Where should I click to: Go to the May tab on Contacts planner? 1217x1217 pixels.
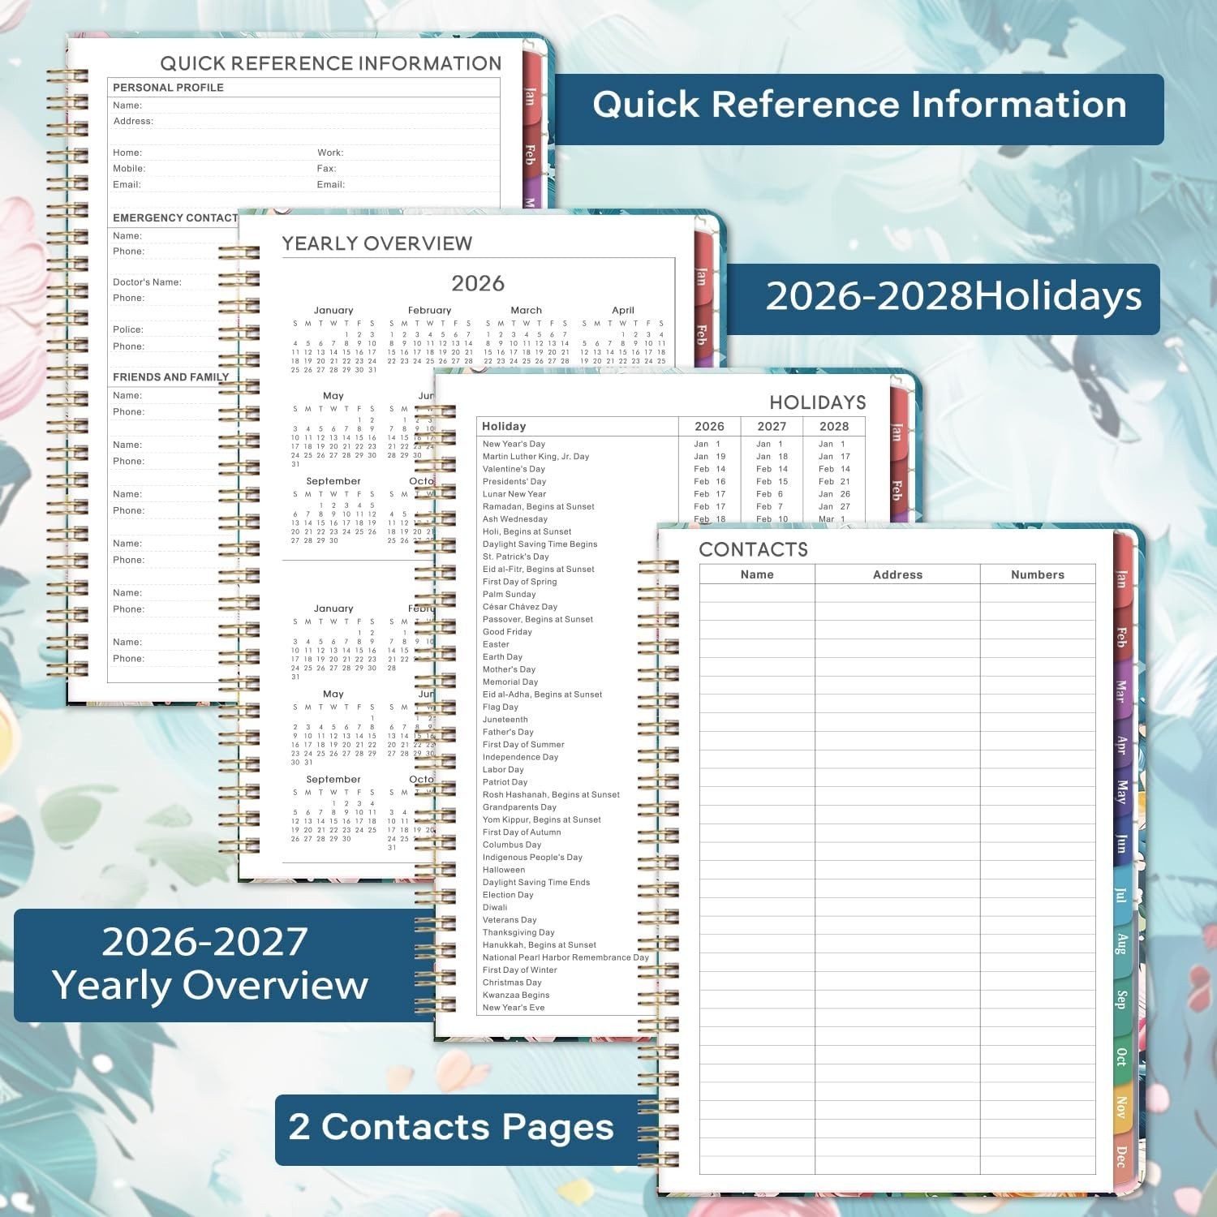click(1122, 791)
